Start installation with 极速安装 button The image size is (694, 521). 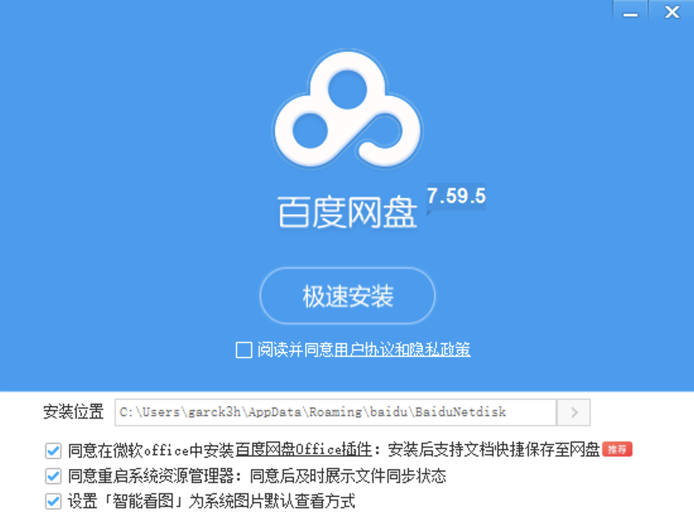coord(348,296)
